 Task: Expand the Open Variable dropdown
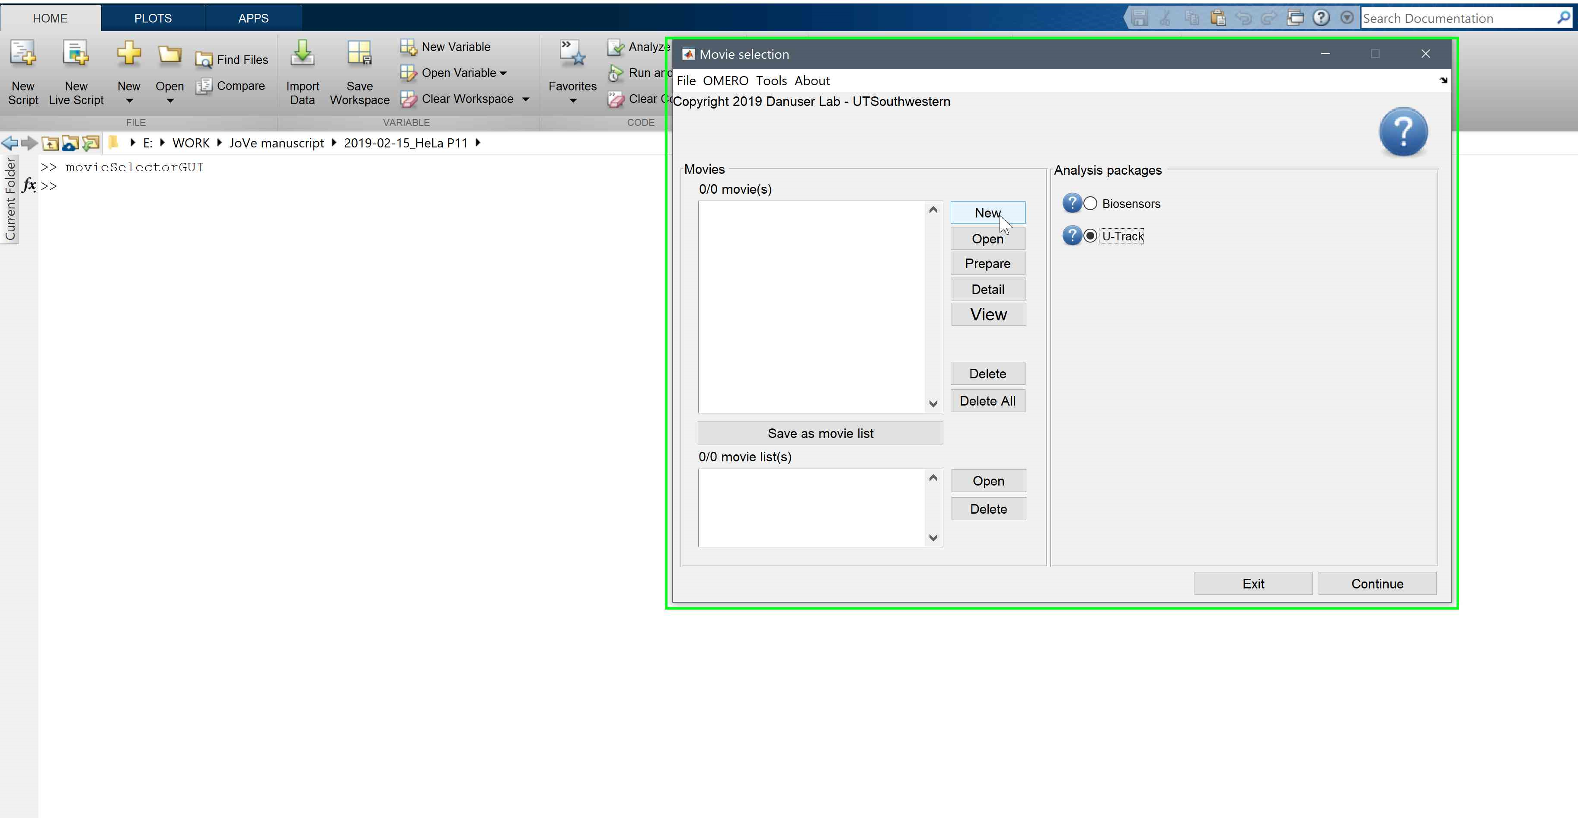pos(504,73)
